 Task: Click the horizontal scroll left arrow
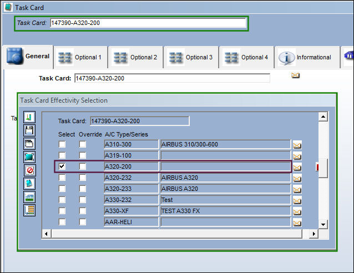click(x=46, y=234)
